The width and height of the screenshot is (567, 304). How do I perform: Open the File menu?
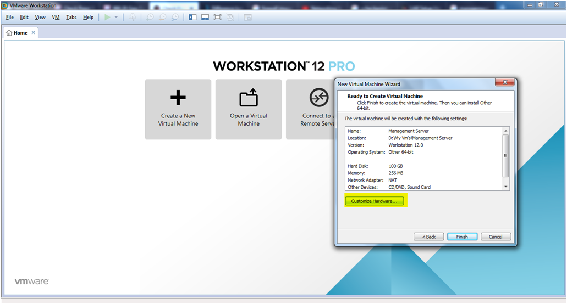(10, 18)
